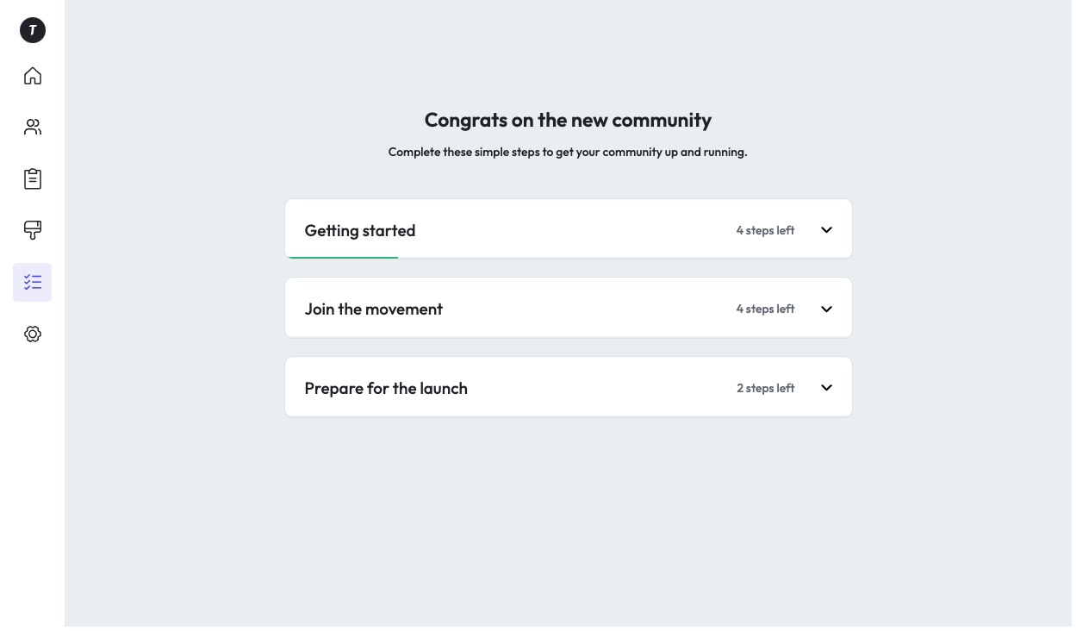The image size is (1076, 631).
Task: Click '2 steps left' on Prepare for the launch
Action: tap(765, 388)
